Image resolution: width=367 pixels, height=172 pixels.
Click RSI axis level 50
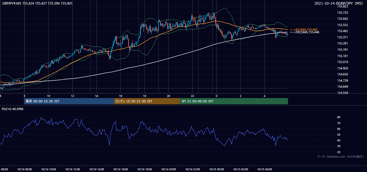(339, 134)
